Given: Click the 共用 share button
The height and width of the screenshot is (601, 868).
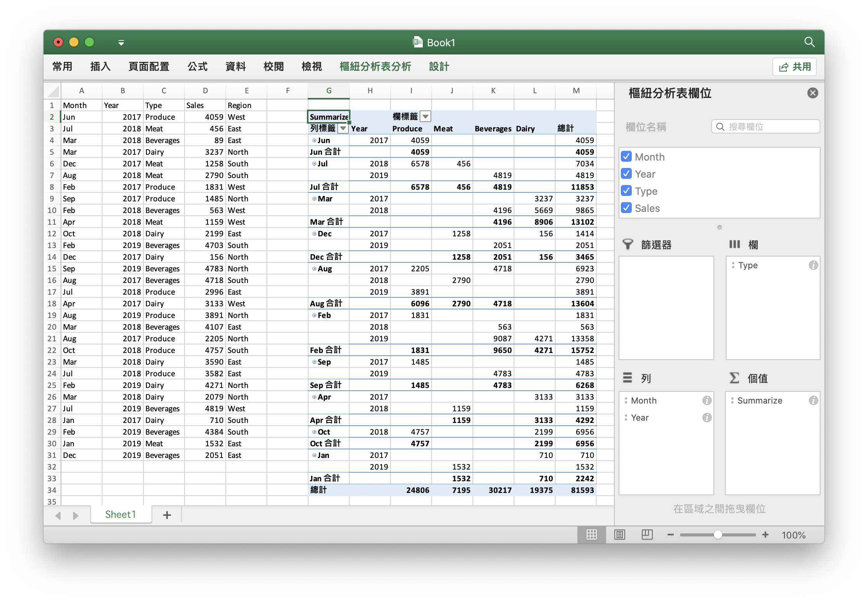Looking at the screenshot, I should point(795,67).
